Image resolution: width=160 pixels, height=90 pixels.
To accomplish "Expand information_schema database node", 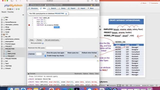I will pos(2,24).
